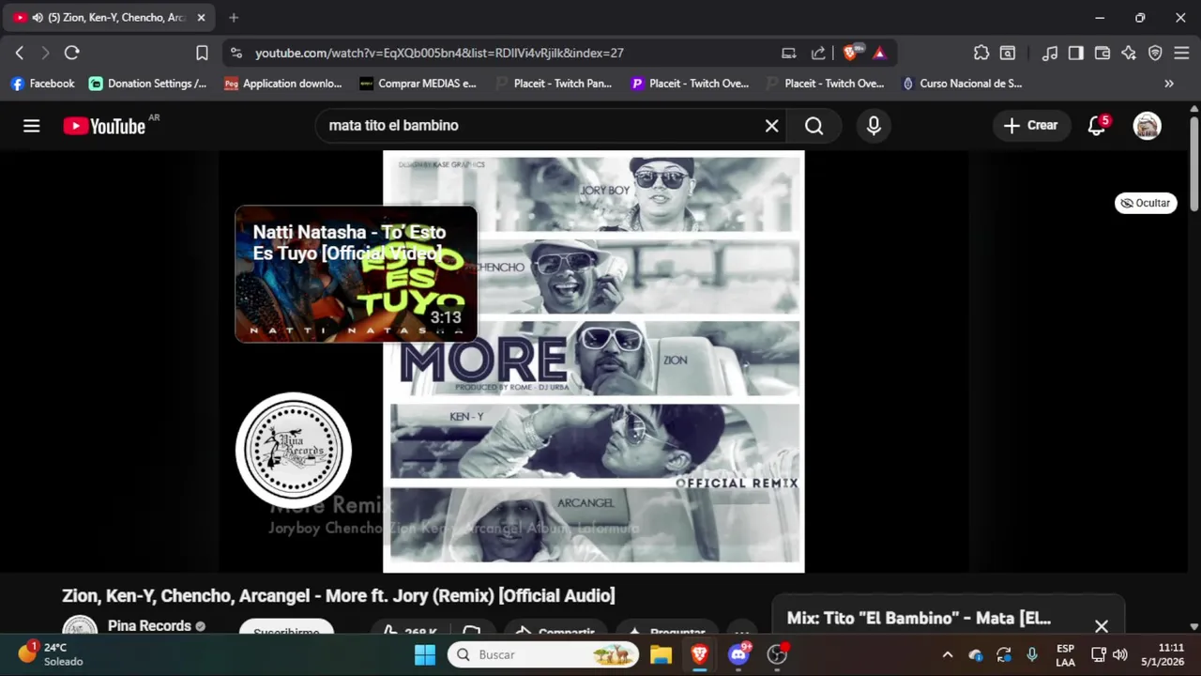
Task: Go back with the browser back arrow
Action: [x=19, y=54]
